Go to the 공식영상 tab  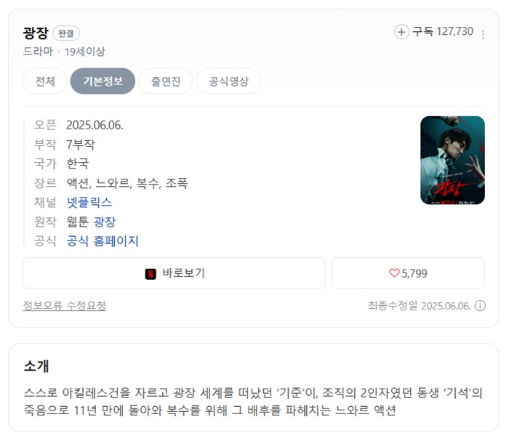pyautogui.click(x=228, y=81)
